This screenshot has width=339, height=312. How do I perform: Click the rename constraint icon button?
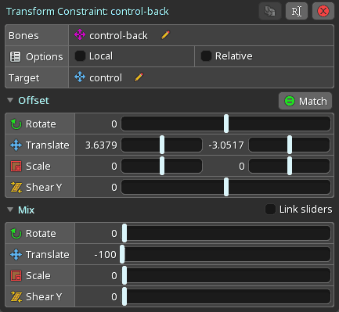tap(297, 11)
